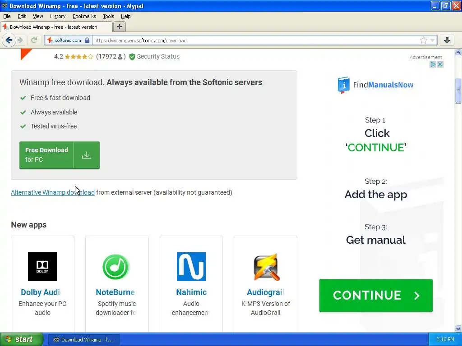Click the Security Status shield icon

point(132,56)
